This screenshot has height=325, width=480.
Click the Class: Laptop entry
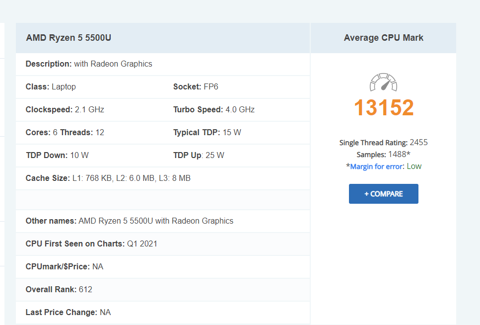point(51,87)
